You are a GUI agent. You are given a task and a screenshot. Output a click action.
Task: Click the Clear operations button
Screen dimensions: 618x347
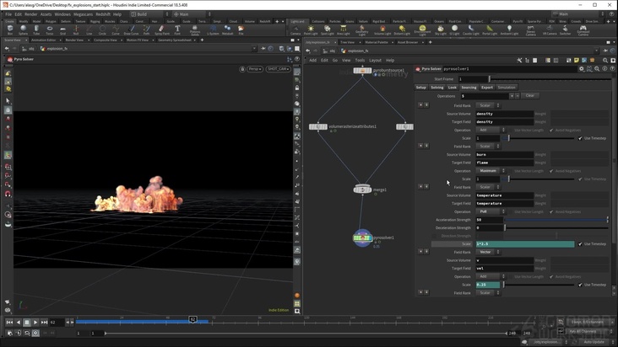(x=529, y=96)
